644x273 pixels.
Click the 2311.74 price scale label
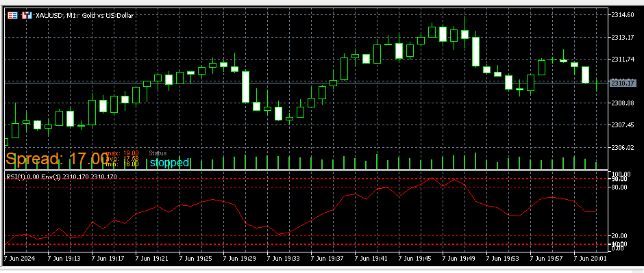623,60
